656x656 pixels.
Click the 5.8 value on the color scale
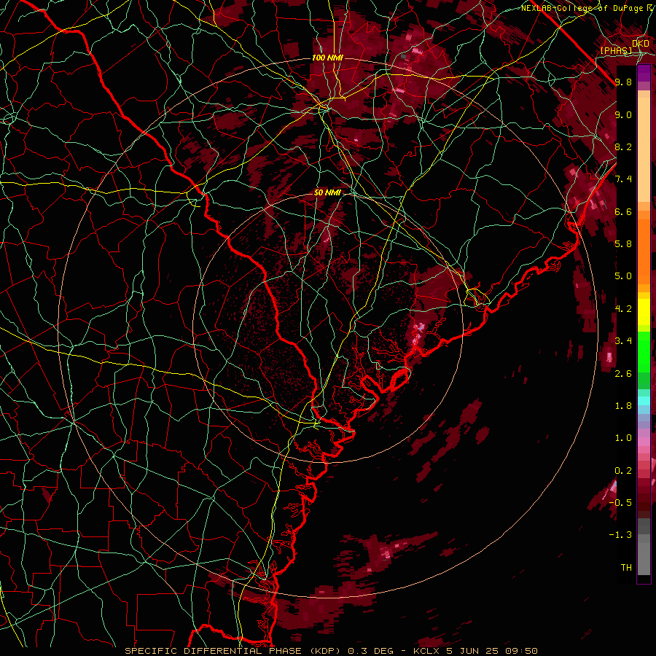click(623, 244)
